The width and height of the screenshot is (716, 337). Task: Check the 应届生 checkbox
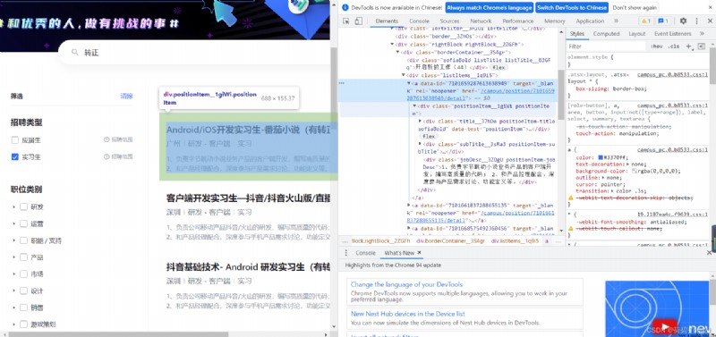[x=14, y=140]
